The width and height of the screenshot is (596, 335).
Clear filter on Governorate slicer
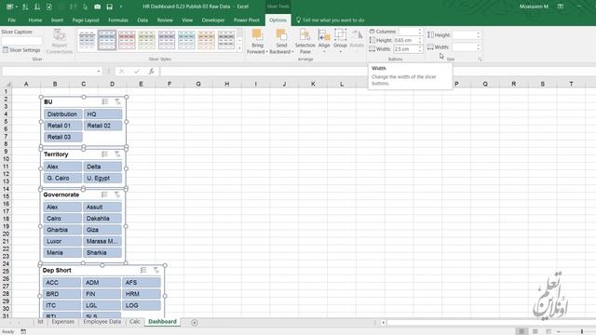tap(117, 194)
